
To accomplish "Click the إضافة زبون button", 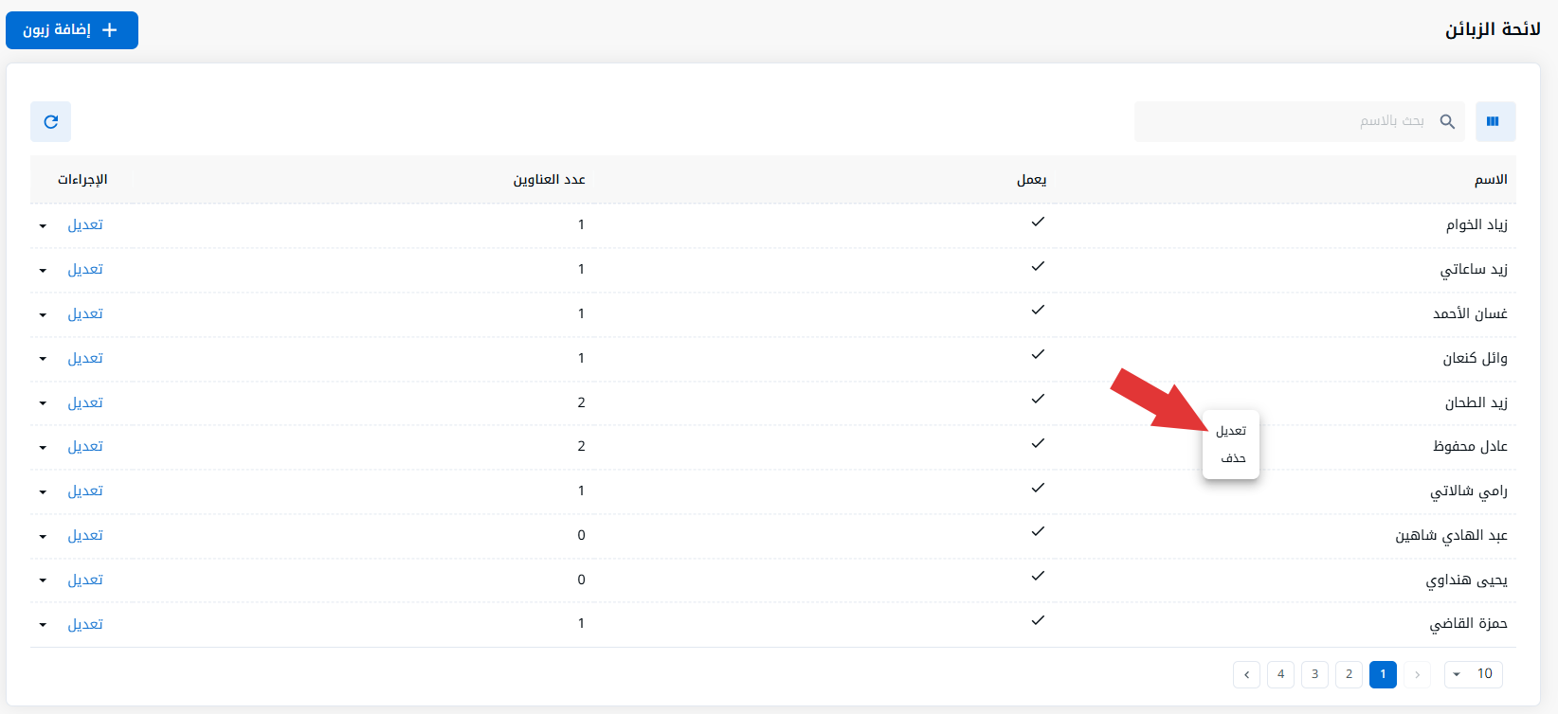I will 72,30.
